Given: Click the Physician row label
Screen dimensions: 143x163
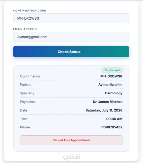Looking at the screenshot, I should click(27, 102).
